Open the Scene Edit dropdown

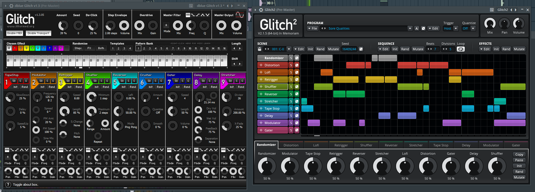(x=299, y=49)
